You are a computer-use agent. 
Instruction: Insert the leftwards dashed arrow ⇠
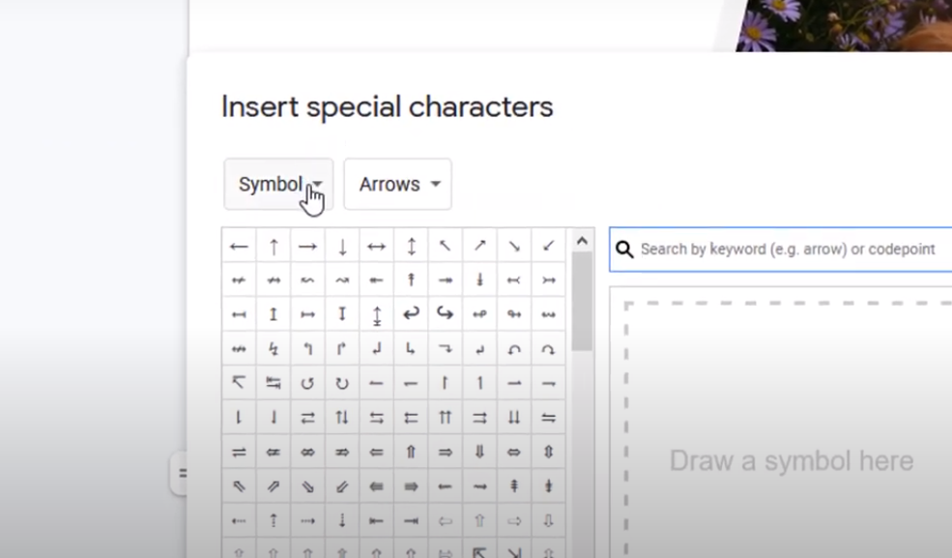(x=240, y=520)
